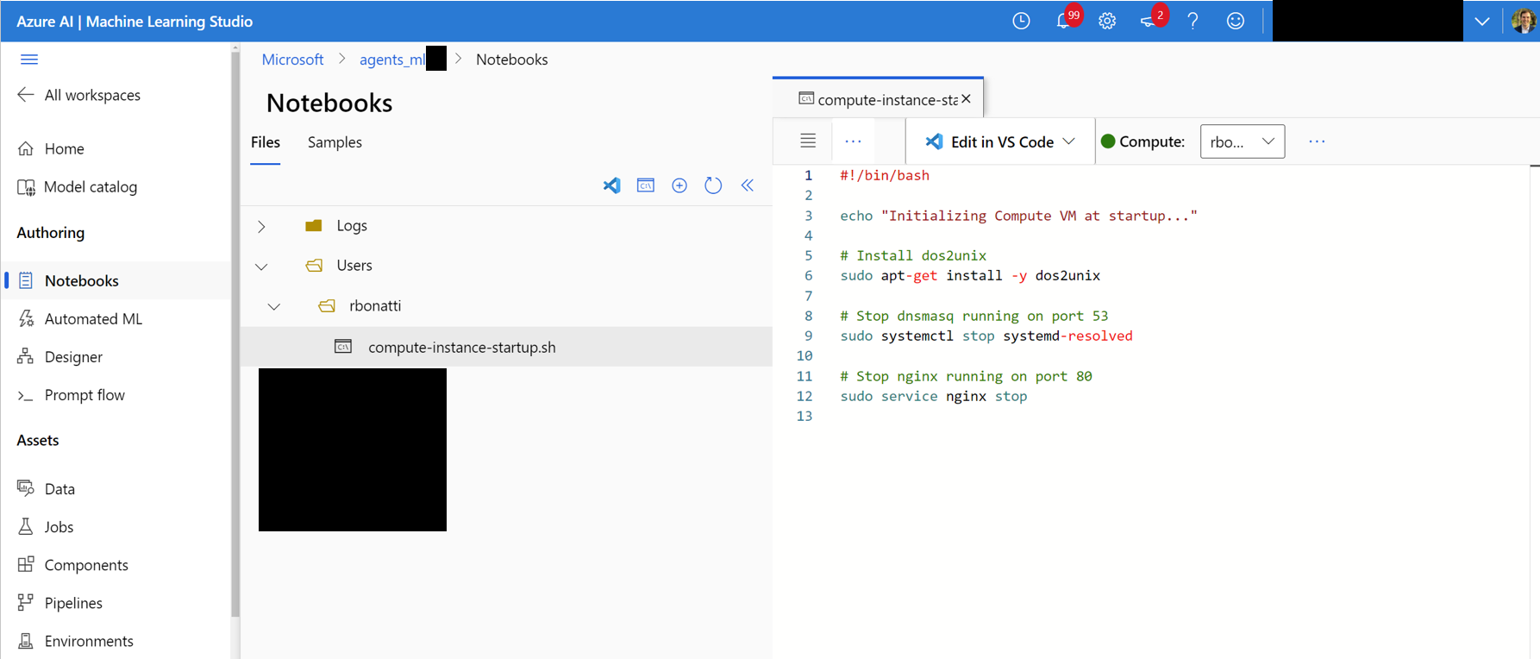Screen dimensions: 1540x659
Task: Open terminal icon in file toolbar
Action: coord(645,185)
